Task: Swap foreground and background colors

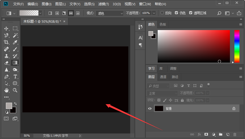Action: (15, 103)
